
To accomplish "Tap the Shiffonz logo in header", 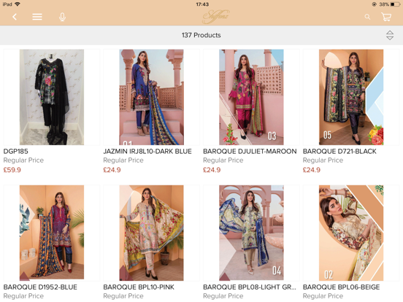I will click(216, 17).
